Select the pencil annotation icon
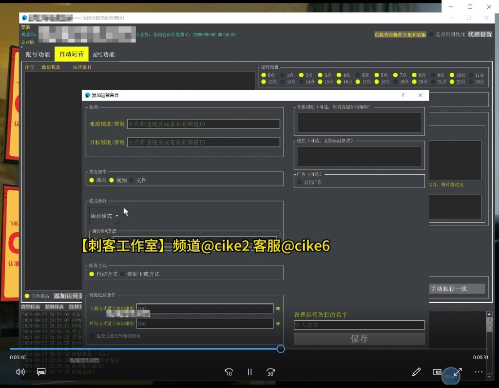Viewport: 499px width, 388px height. (416, 371)
